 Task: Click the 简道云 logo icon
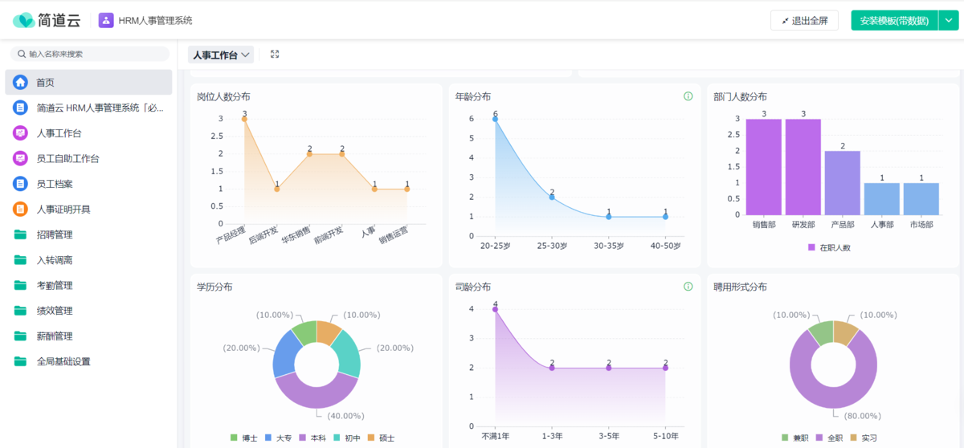click(23, 21)
